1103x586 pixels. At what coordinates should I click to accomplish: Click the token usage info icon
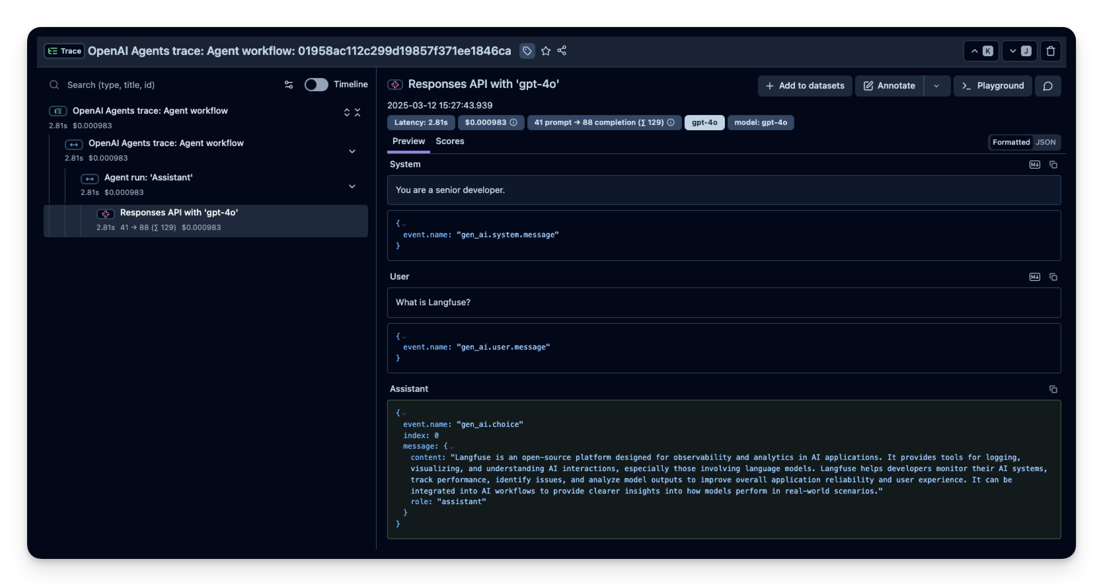[671, 122]
